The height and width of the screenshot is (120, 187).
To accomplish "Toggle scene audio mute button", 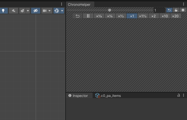I will click(14, 11).
